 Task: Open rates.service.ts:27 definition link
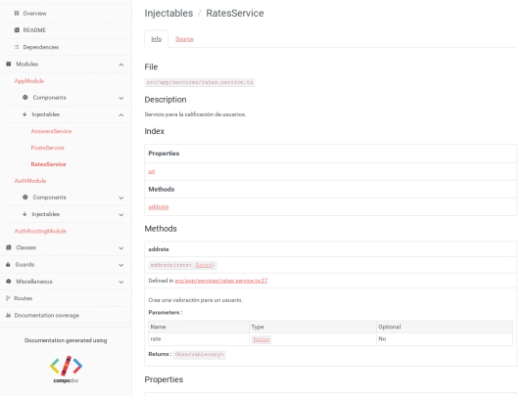tap(221, 281)
